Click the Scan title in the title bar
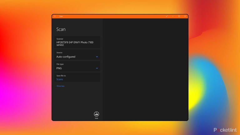 point(61,16)
